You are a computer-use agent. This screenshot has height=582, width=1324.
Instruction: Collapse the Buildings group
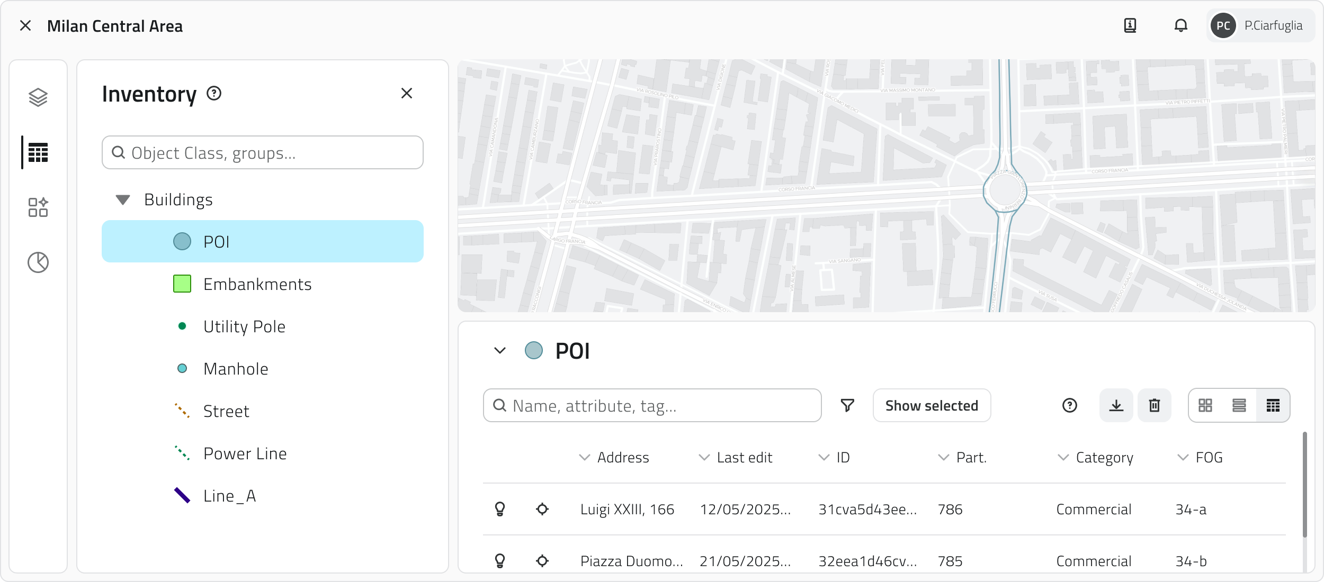pos(123,200)
